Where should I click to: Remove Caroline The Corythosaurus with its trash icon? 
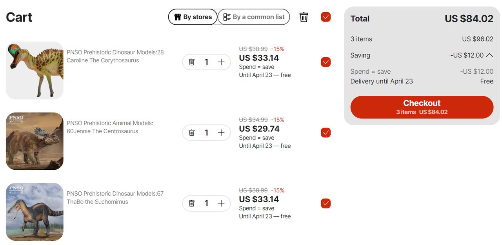[191, 62]
